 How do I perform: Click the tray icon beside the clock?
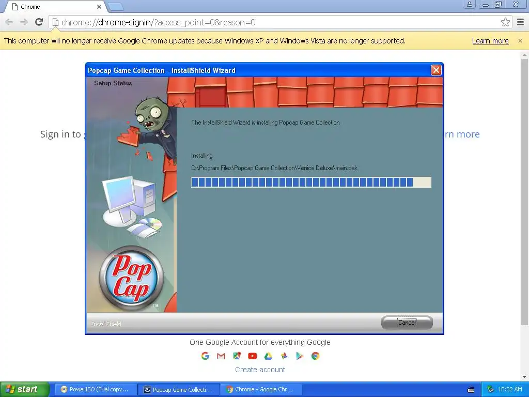491,389
